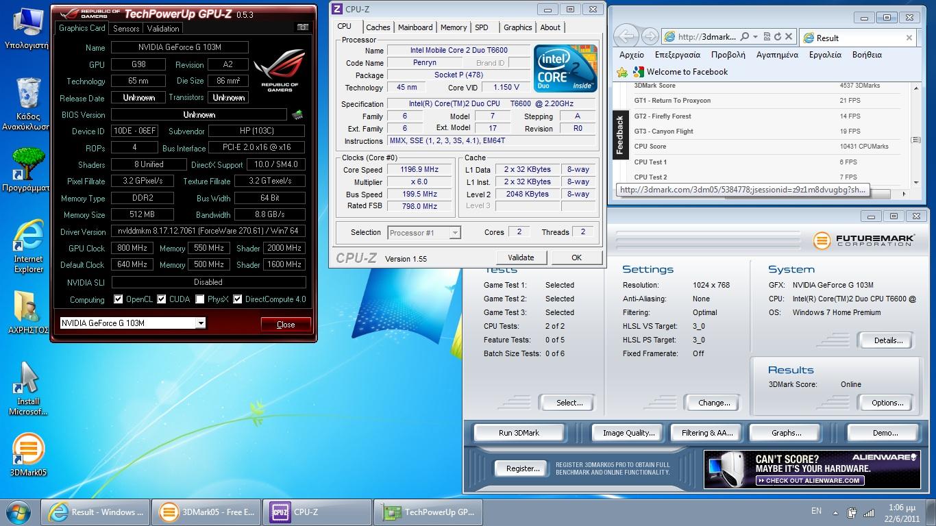This screenshot has width=936, height=526.
Task: Click search magnifier in IE address bar
Action: [x=745, y=37]
